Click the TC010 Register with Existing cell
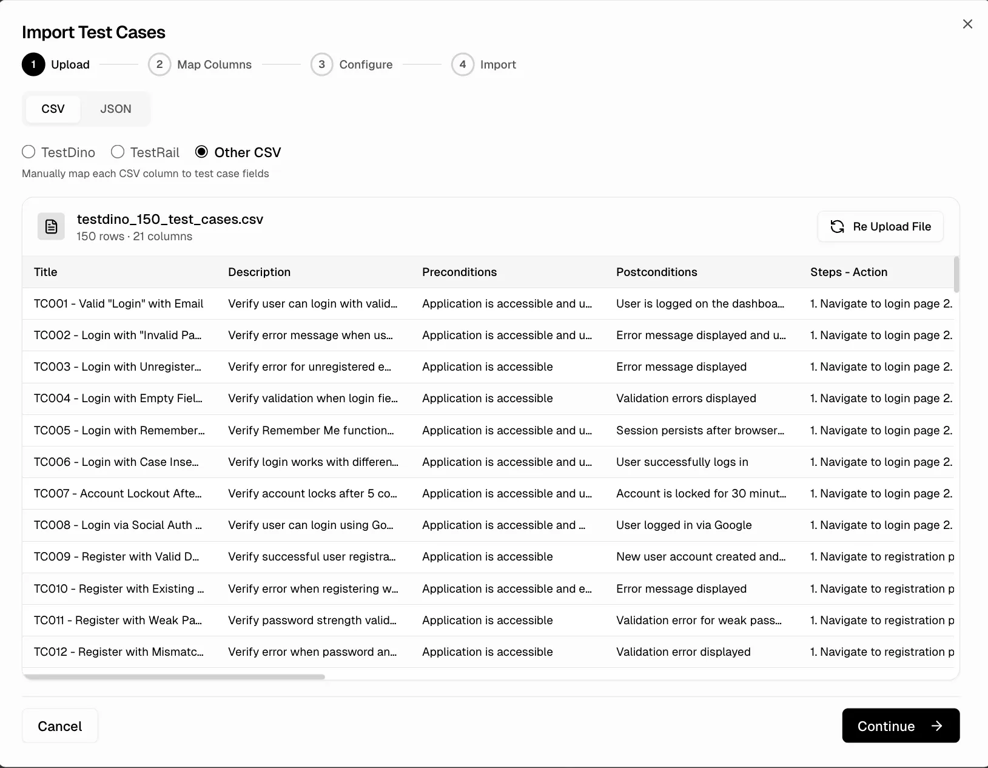This screenshot has height=768, width=988. pos(119,588)
